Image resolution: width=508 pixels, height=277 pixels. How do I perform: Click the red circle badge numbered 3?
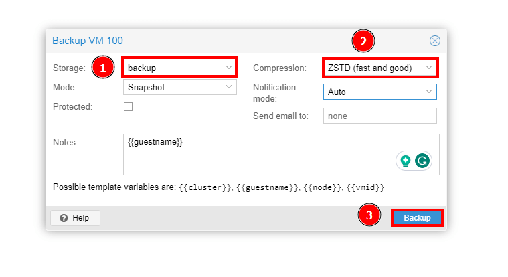pos(369,216)
